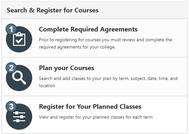
Task: Click the top slider knob in step 3 icon
Action: point(17,113)
